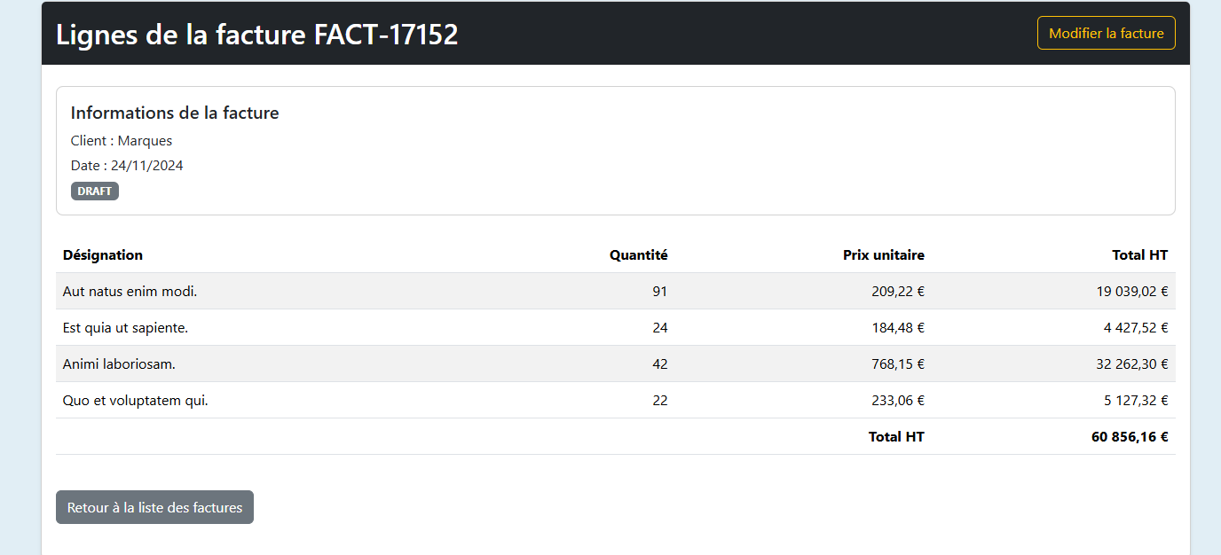Select the row Est quia ut sapiente.
Image resolution: width=1221 pixels, height=555 pixels.
pyautogui.click(x=616, y=327)
